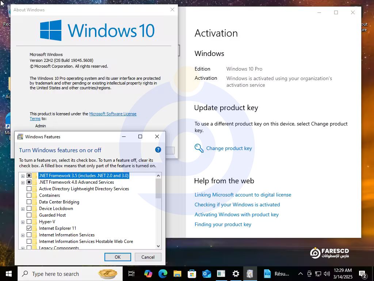374x281 pixels.
Task: Enable the Device Lockdown checkbox
Action: tap(29, 208)
